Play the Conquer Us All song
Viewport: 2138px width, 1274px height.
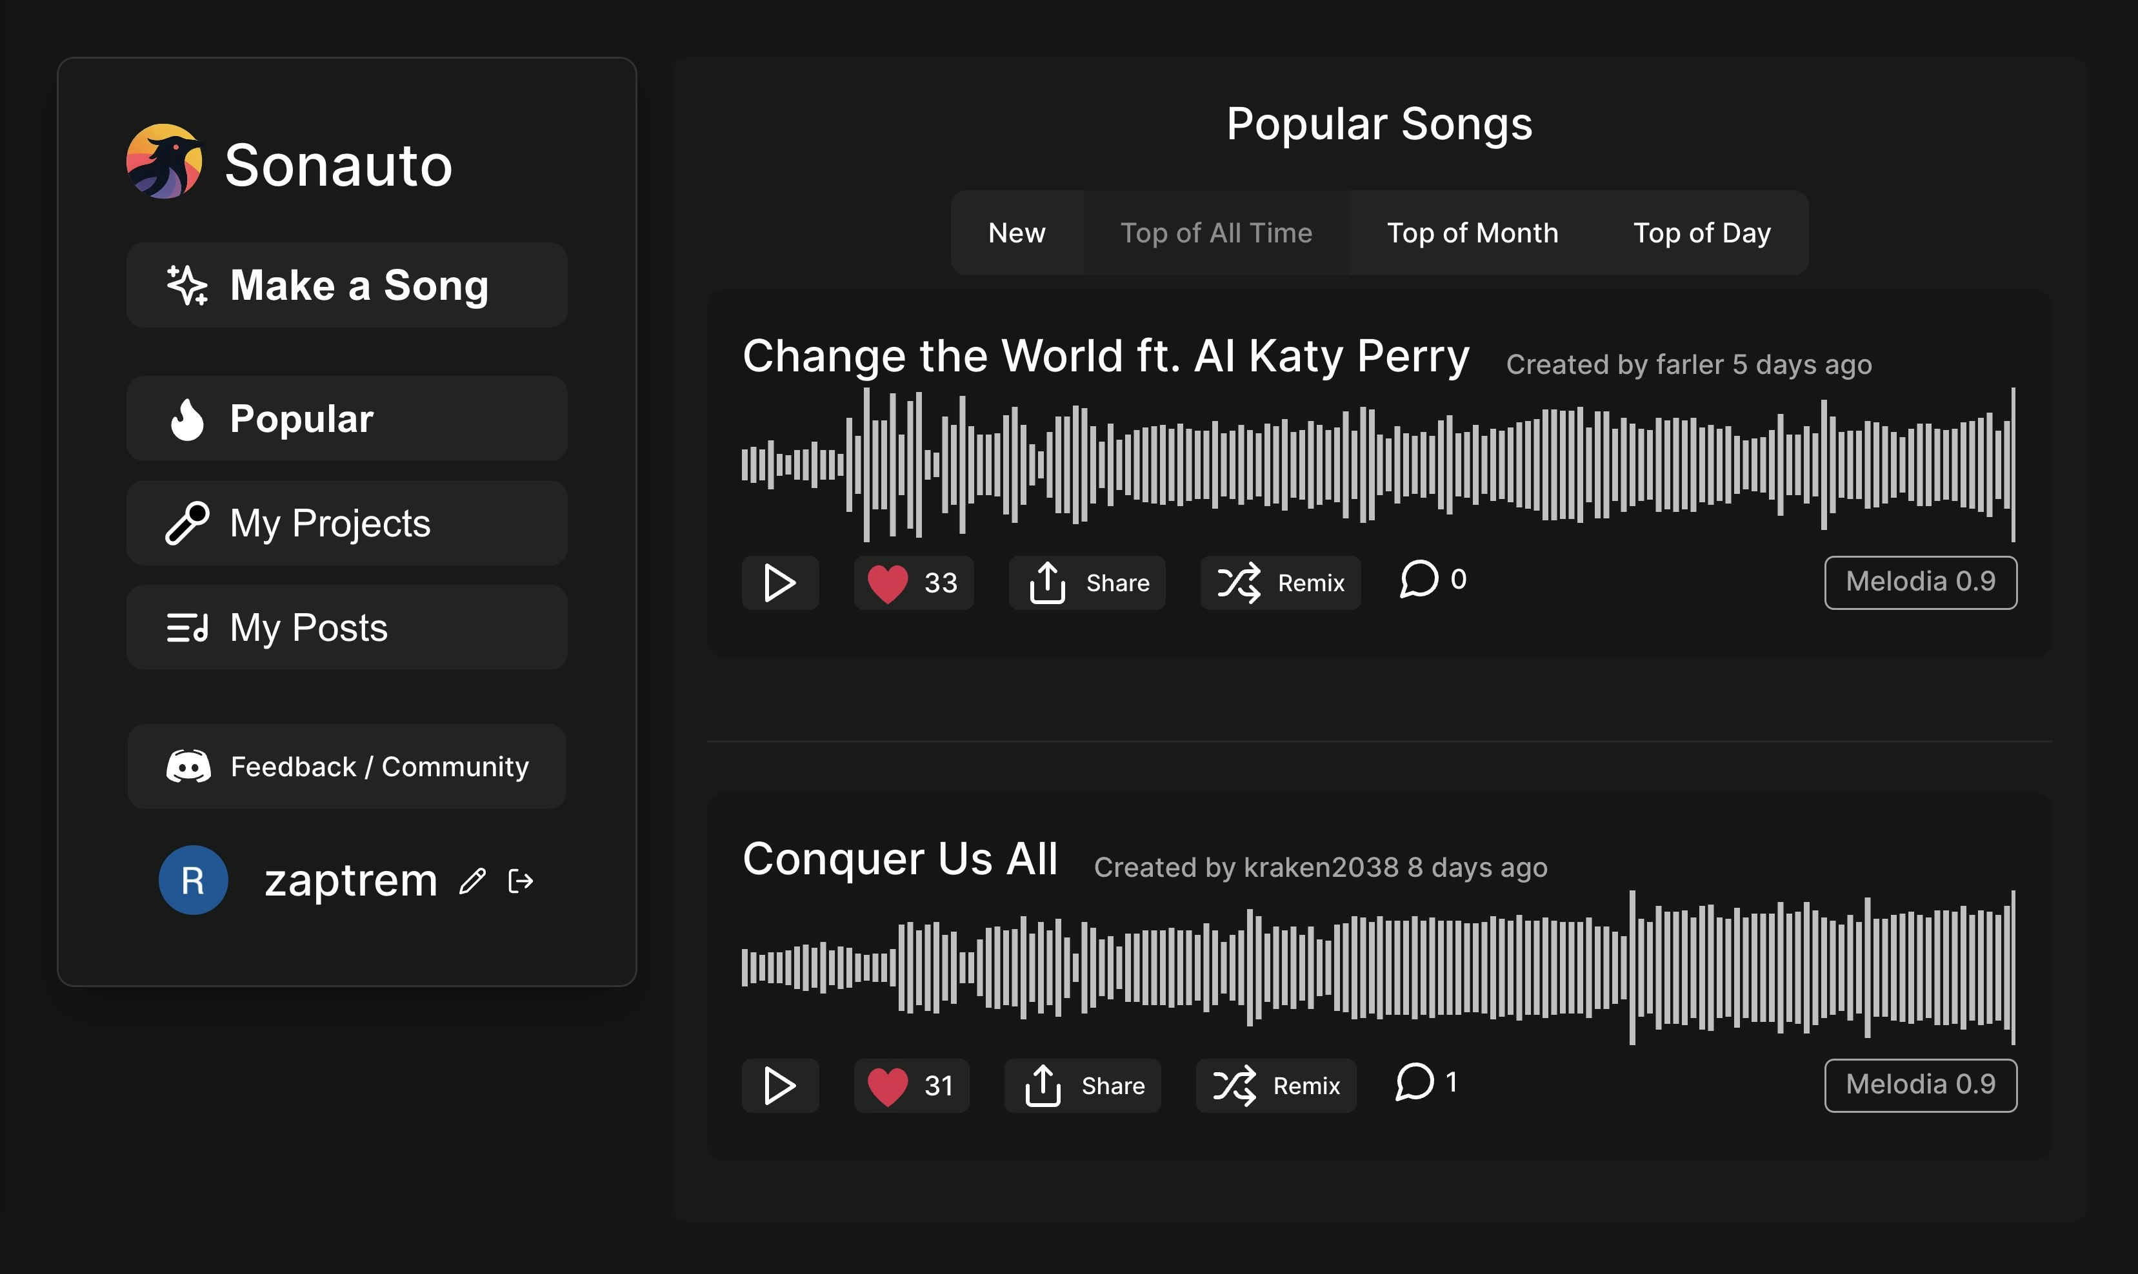780,1086
